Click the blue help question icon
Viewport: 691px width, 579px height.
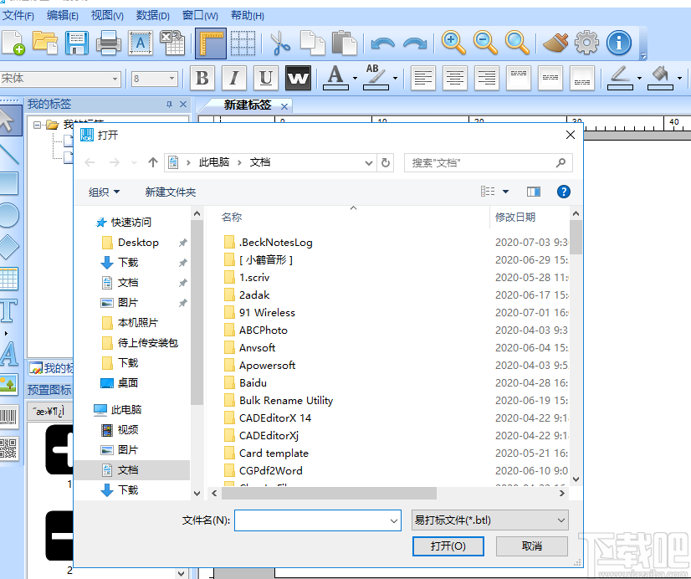coord(563,192)
